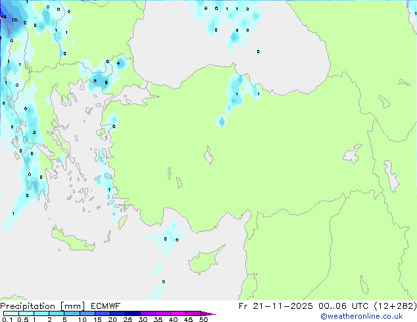The image size is (417, 322).
Task: Click the '(12+282)' forecast run text
Action: 395,306
